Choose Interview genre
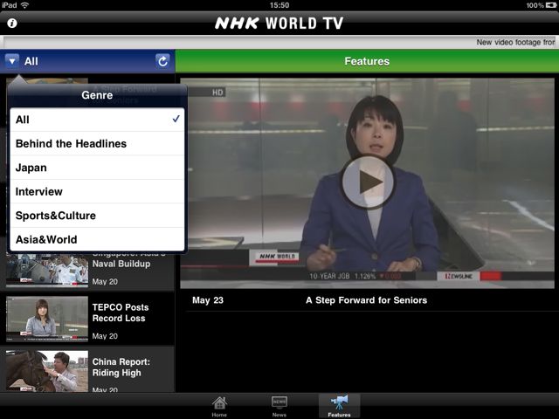Image resolution: width=559 pixels, height=419 pixels. 97,191
